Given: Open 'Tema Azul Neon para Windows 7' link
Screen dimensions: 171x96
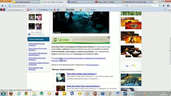Looking at the screenshot, I should pyautogui.click(x=36, y=69).
